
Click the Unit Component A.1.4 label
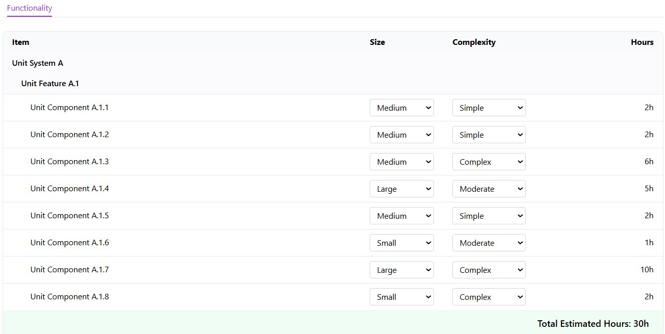69,189
